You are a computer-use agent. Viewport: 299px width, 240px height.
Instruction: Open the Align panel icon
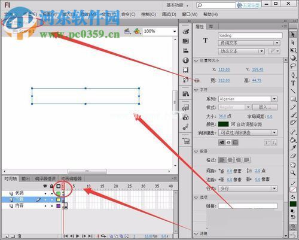[x=185, y=50]
